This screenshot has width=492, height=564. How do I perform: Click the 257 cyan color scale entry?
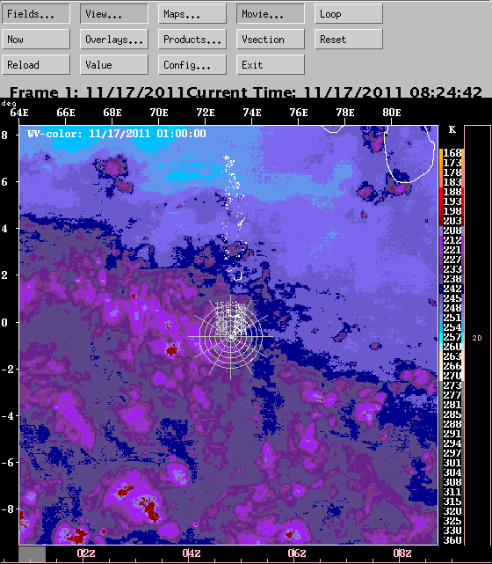452,337
